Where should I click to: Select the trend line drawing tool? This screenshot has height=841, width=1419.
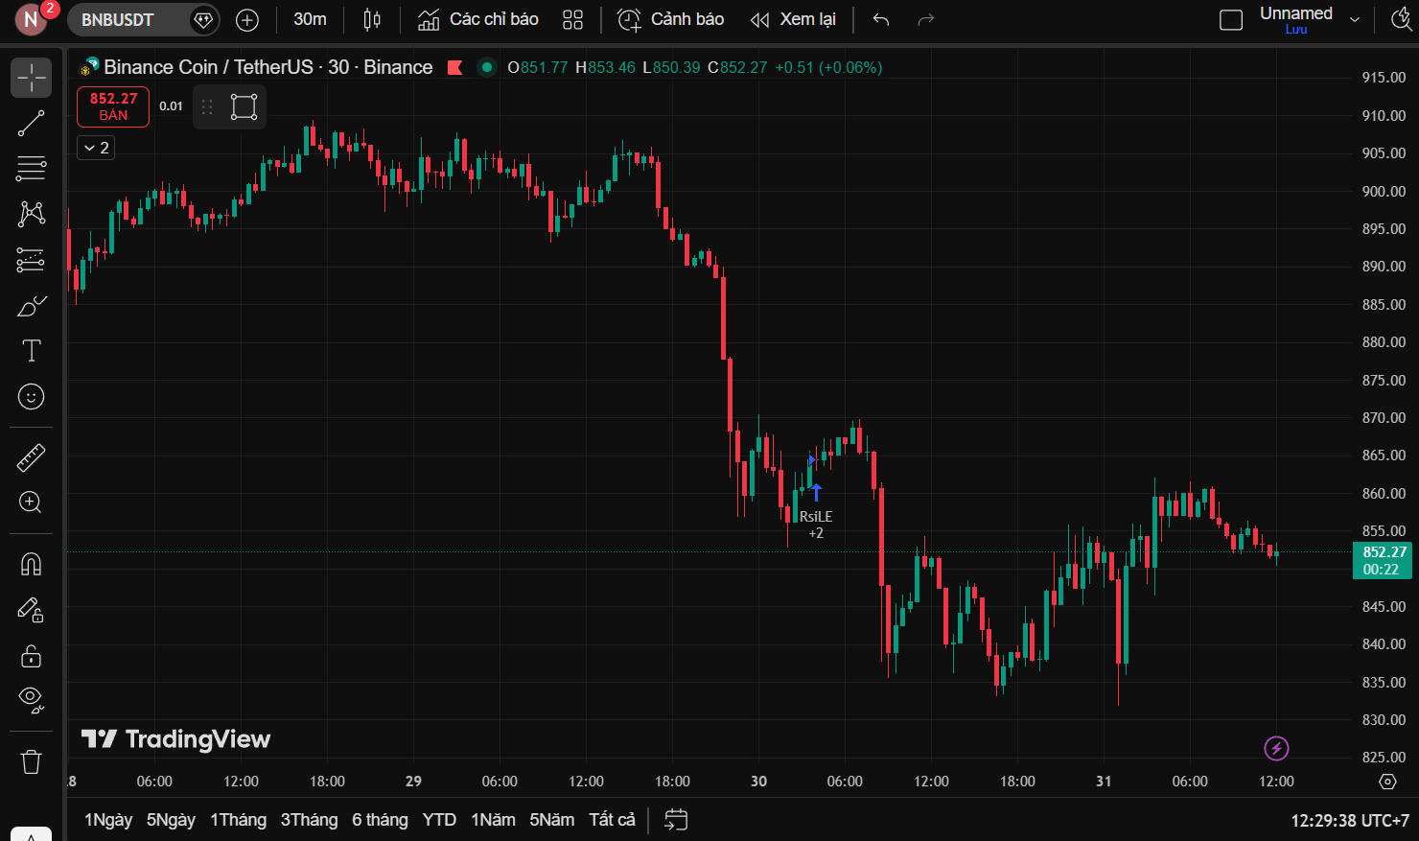pos(31,124)
